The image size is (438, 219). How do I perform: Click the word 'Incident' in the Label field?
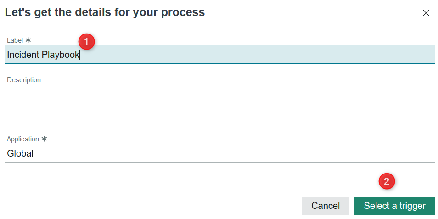tap(23, 55)
